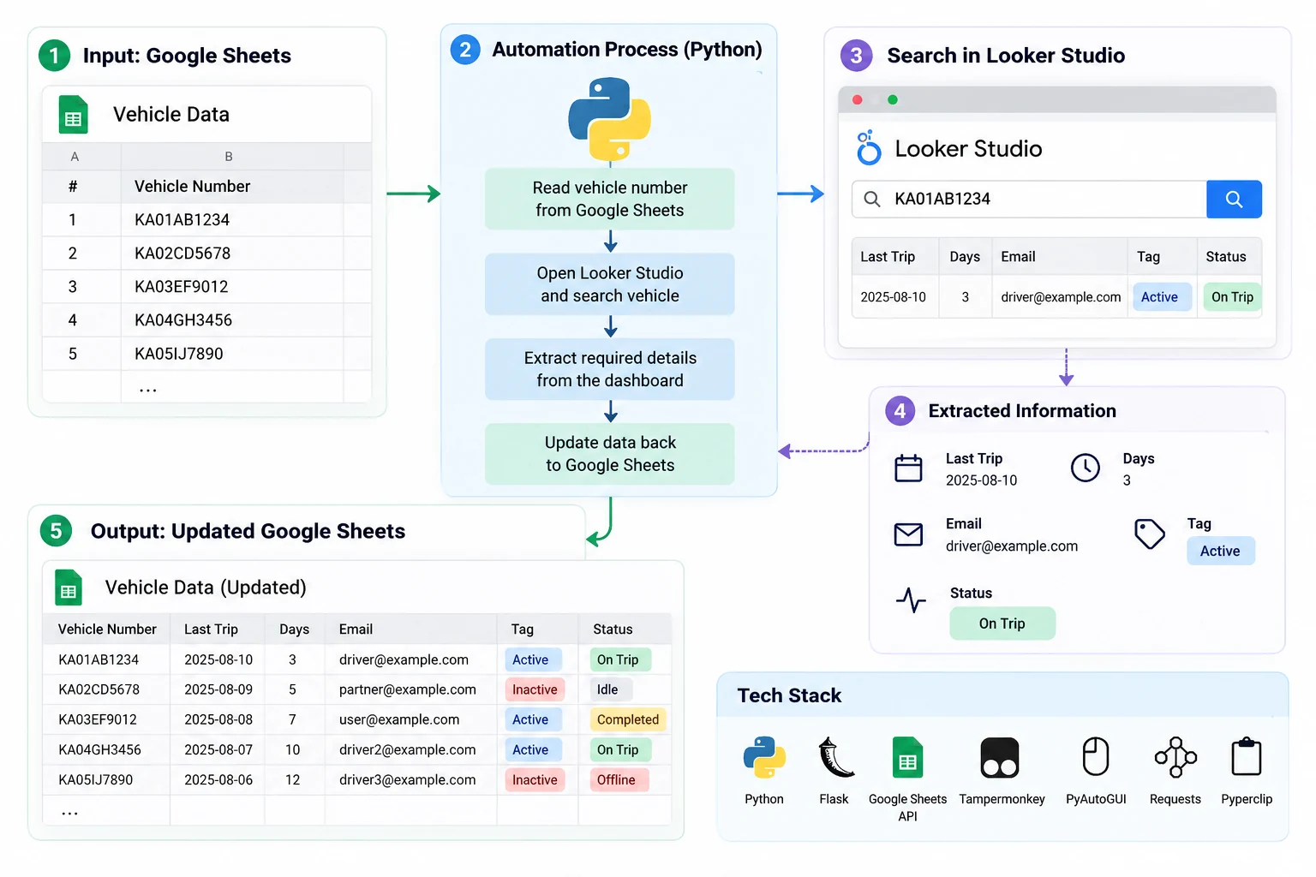Select KA03EF9012 in the input Vehicle Data sheet

[182, 287]
